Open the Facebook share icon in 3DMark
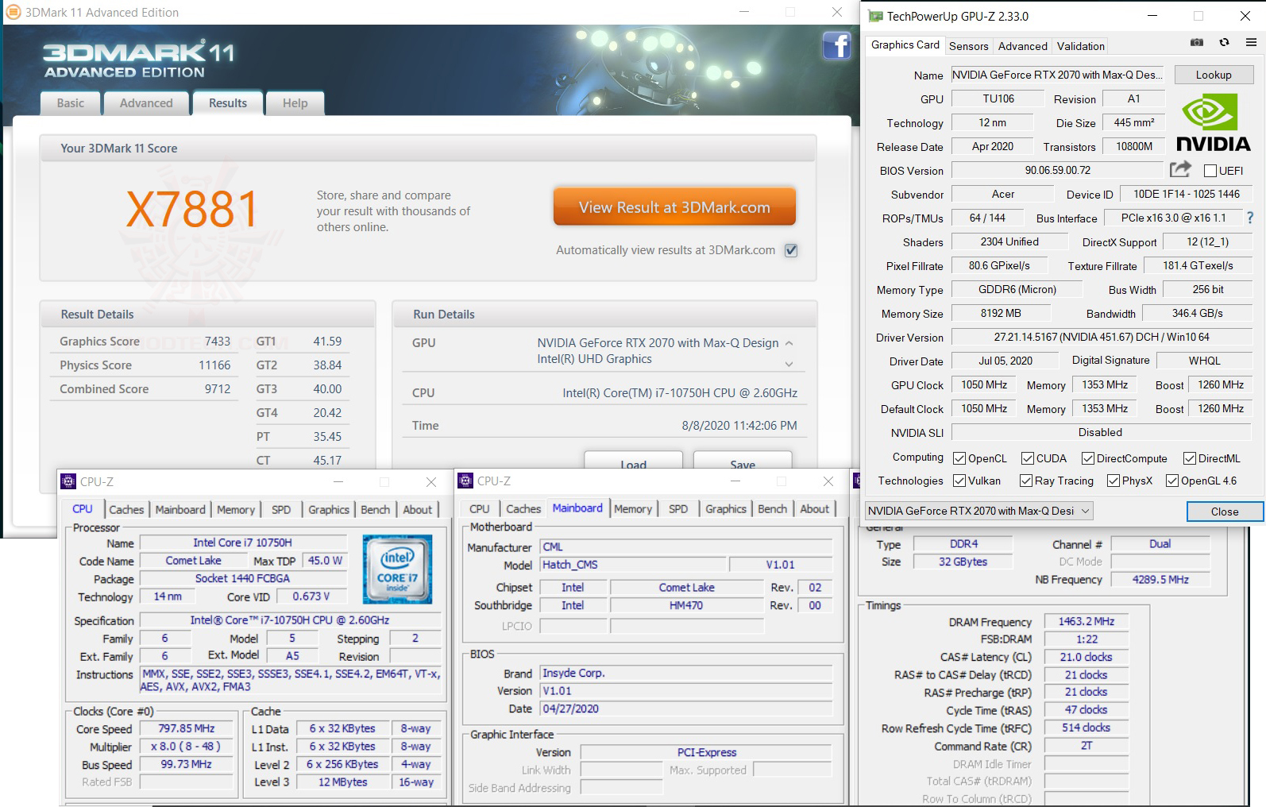This screenshot has height=807, width=1266. [x=836, y=45]
